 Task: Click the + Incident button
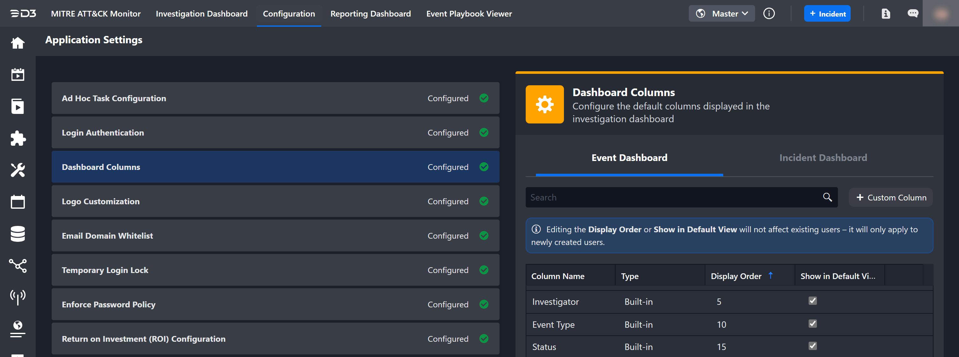pos(827,14)
